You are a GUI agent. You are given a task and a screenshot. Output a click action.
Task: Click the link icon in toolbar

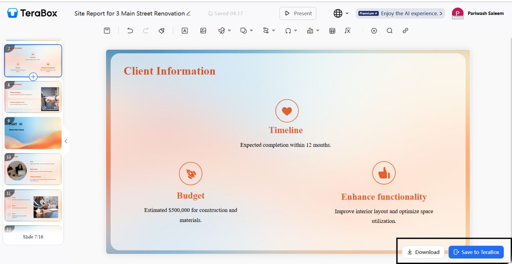point(405,31)
